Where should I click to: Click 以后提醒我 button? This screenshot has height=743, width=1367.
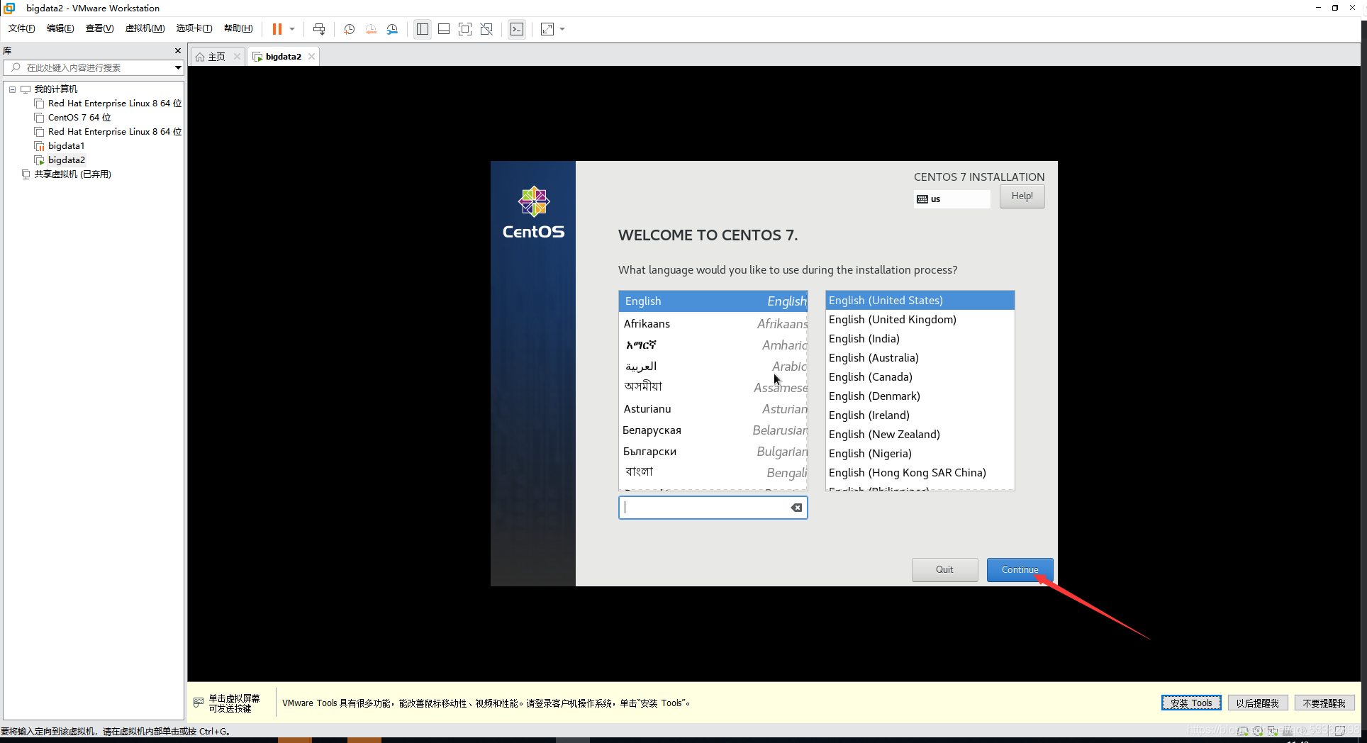tap(1257, 703)
